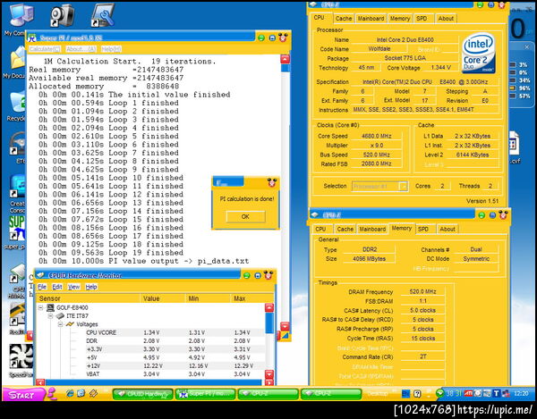Screen dimensions: 537x419
Task: Click the help question mark taskbar icon
Action: click(417, 394)
